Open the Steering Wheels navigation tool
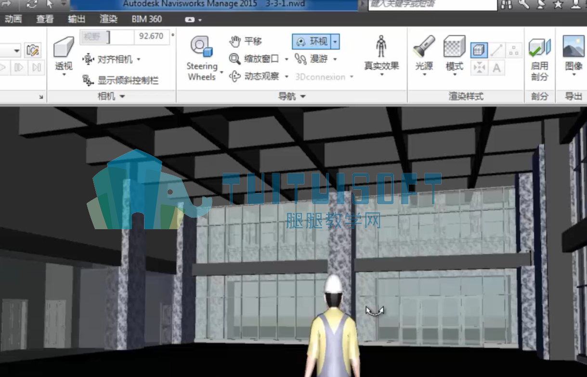587x377 pixels. pos(202,58)
